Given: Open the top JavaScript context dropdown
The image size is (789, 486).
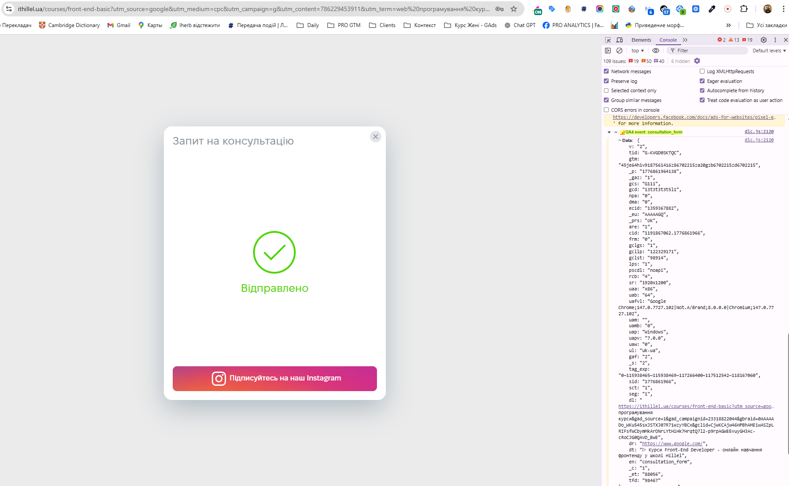Looking at the screenshot, I should point(638,51).
